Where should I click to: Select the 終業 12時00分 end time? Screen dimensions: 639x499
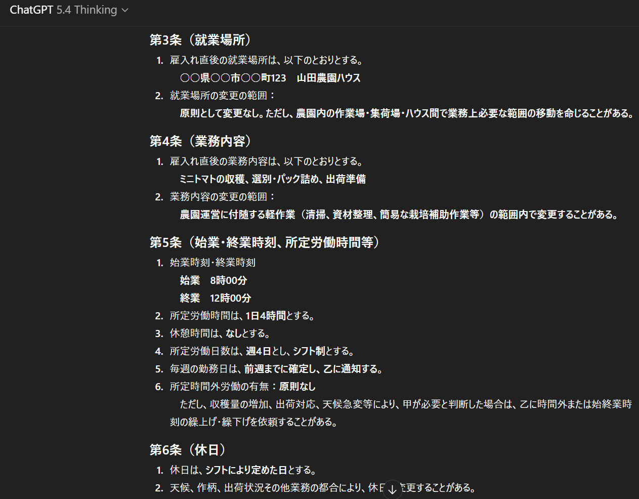[x=217, y=298]
